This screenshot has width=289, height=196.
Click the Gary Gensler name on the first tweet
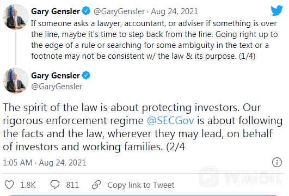coord(56,11)
